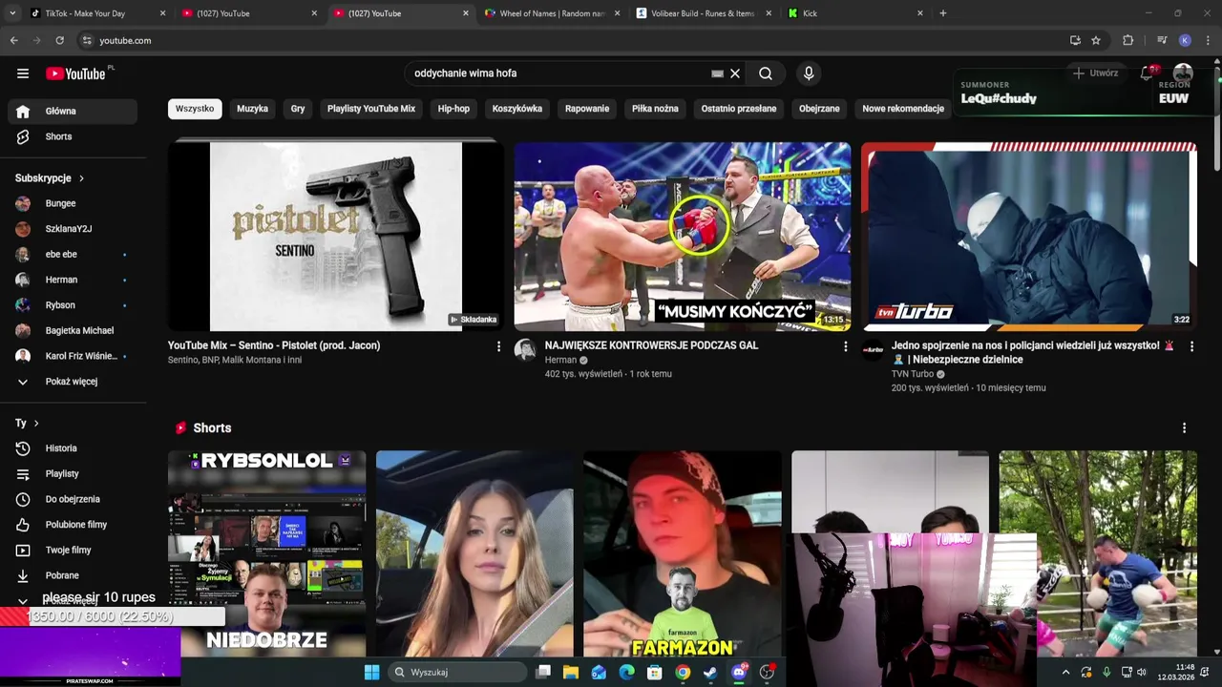Image resolution: width=1222 pixels, height=687 pixels.
Task: Open Pobrane downloads in sidebar
Action: click(x=73, y=575)
